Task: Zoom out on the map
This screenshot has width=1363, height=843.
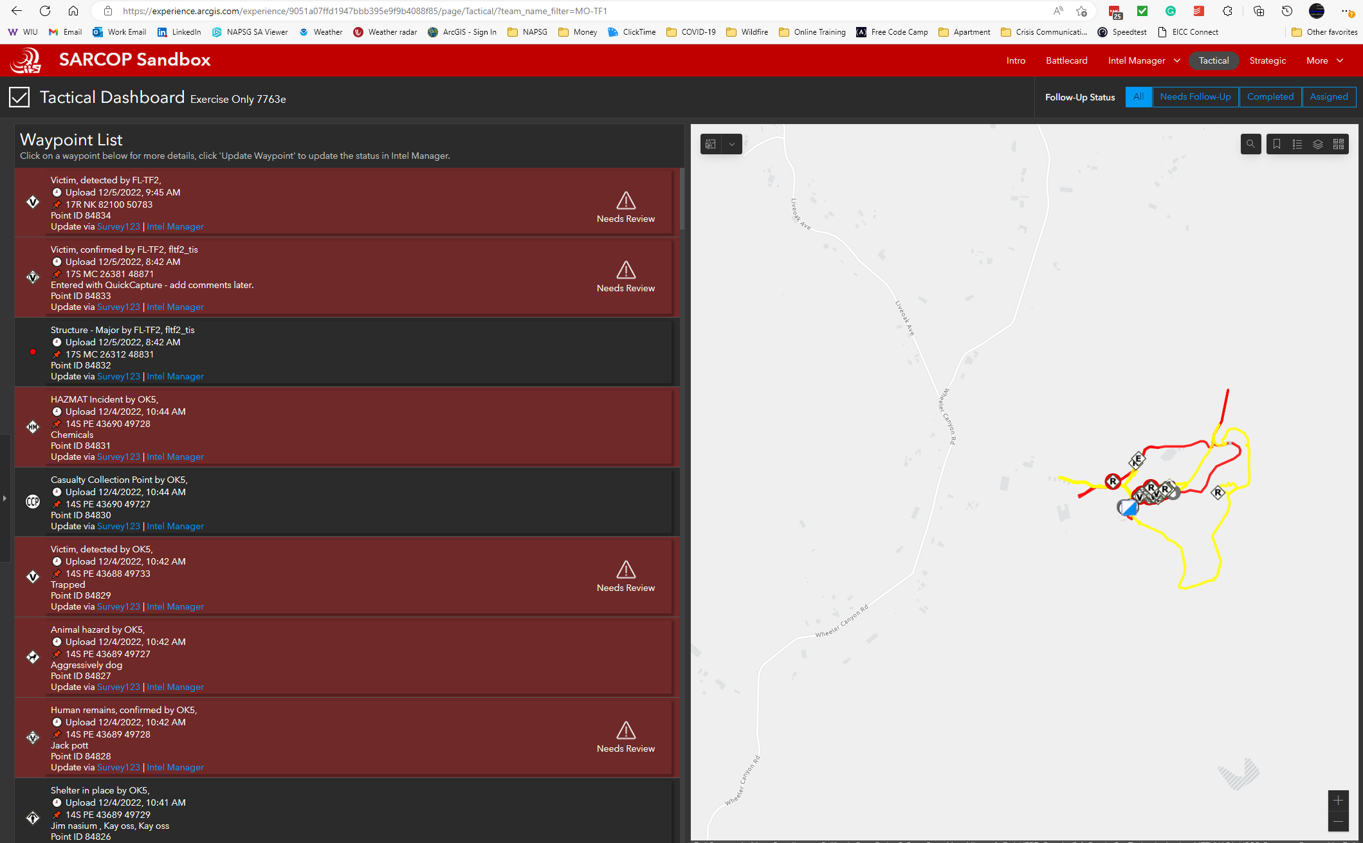Action: pos(1338,821)
